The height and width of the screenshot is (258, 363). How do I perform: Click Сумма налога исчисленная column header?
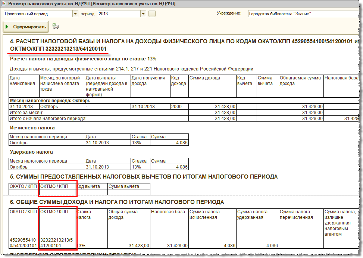click(212, 223)
